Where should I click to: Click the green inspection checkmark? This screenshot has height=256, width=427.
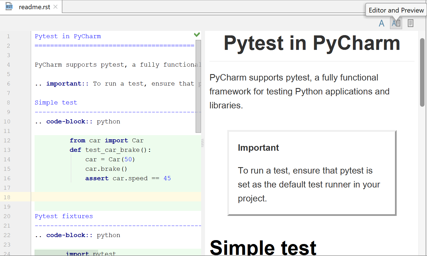point(197,35)
